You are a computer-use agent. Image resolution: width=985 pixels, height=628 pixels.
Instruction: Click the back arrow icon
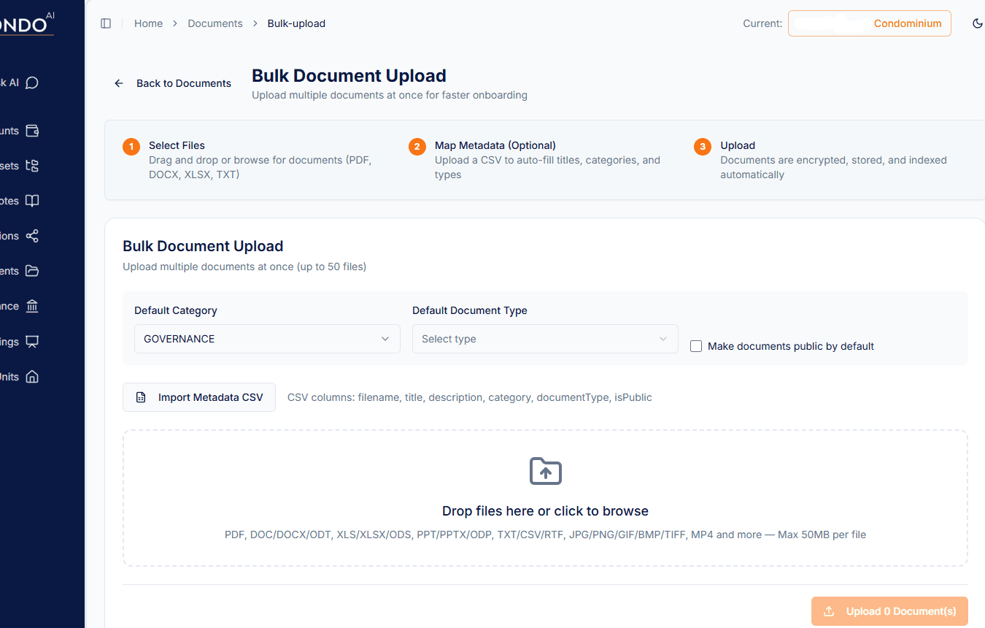[119, 83]
